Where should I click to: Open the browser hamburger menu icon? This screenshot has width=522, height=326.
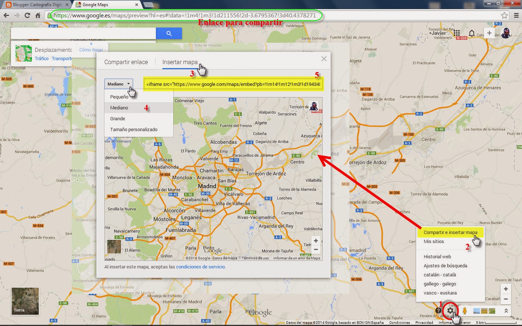click(516, 16)
